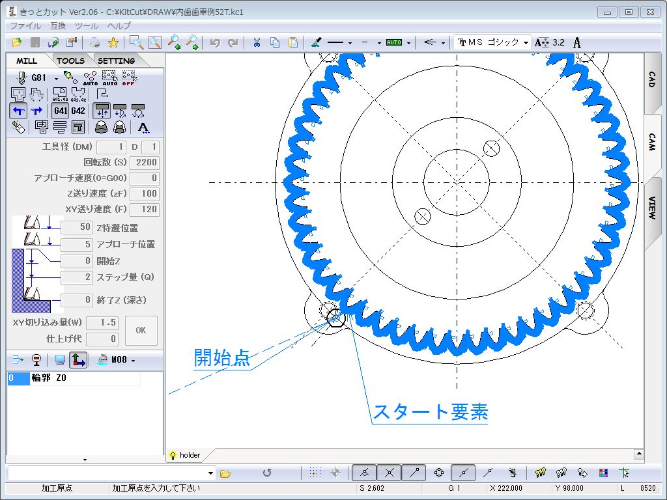Open the arrow style dropdown
667x500 pixels.
click(x=443, y=43)
